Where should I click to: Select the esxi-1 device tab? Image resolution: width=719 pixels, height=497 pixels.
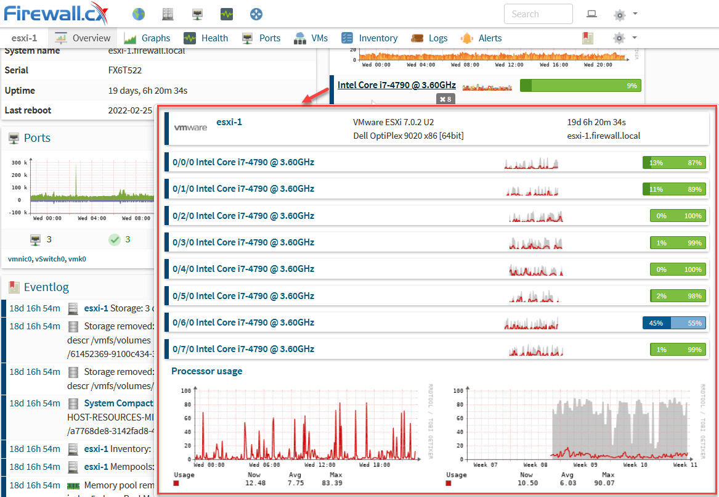[24, 38]
